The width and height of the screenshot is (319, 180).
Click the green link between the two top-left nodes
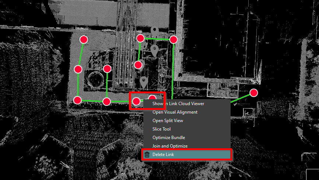click(80, 54)
